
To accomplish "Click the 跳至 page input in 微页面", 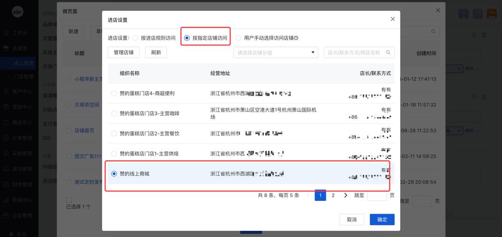I will coord(422,201).
